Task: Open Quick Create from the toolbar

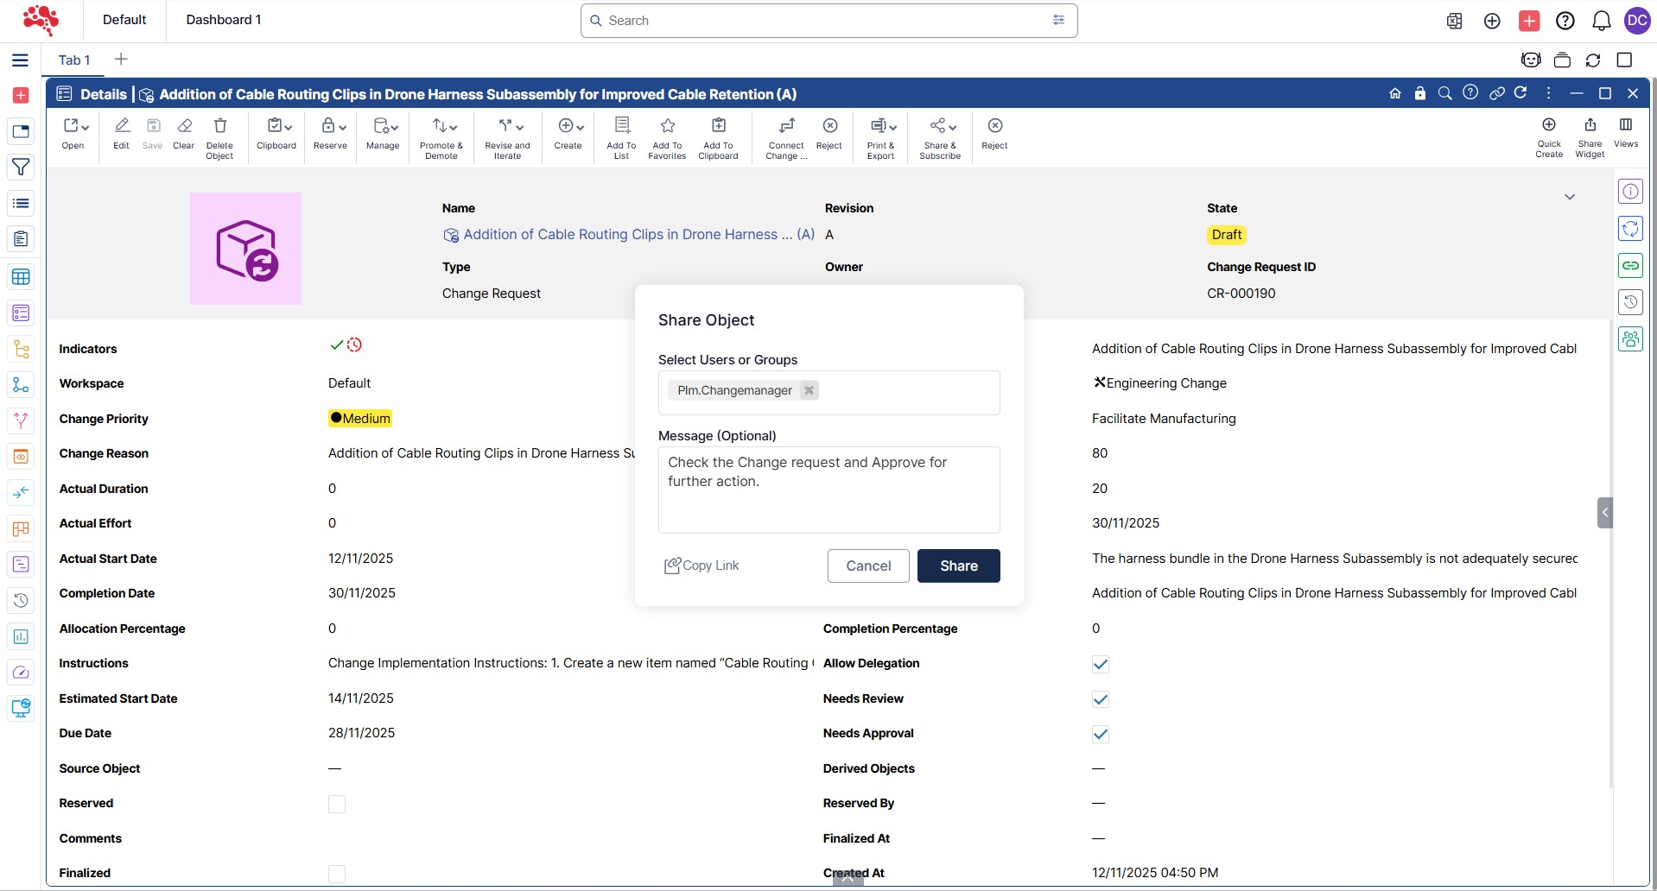Action: click(x=1548, y=126)
